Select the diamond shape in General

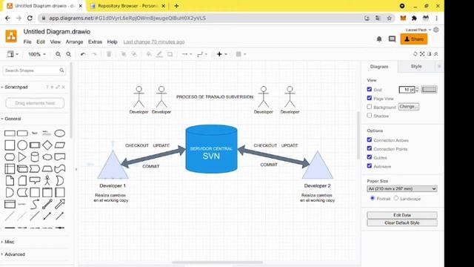point(47,145)
